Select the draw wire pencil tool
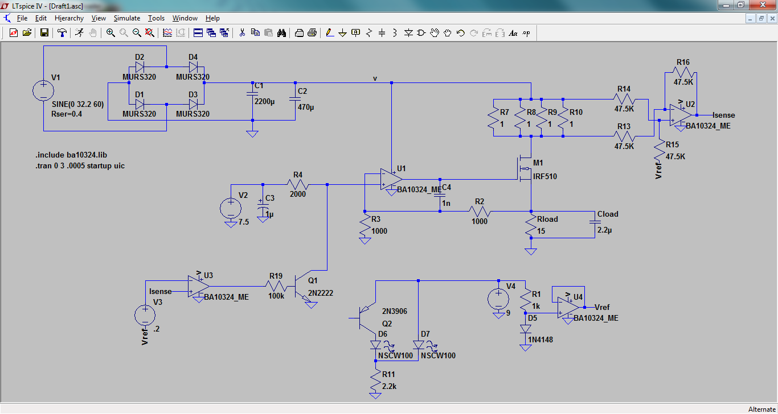 click(x=330, y=33)
